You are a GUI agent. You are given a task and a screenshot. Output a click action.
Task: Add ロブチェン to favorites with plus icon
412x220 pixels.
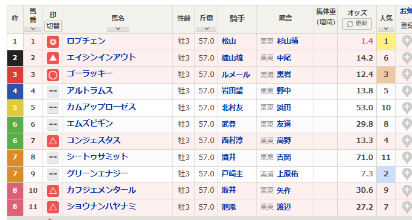tap(407, 41)
